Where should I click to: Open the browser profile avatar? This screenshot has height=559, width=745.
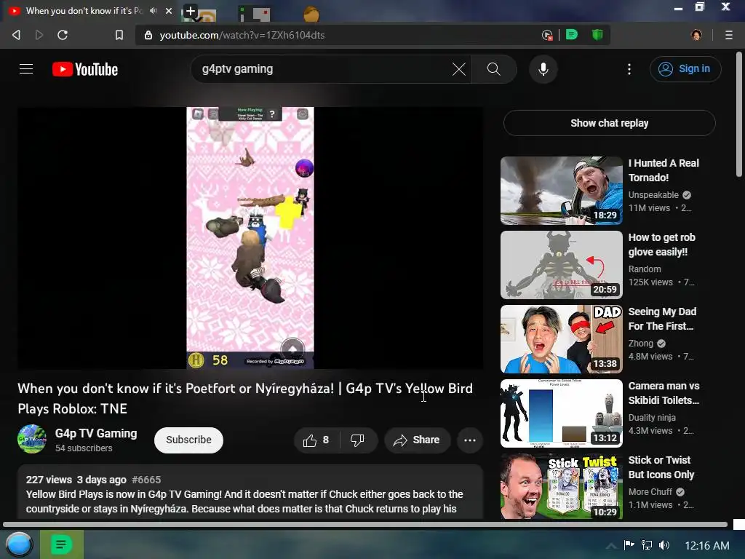click(x=696, y=35)
